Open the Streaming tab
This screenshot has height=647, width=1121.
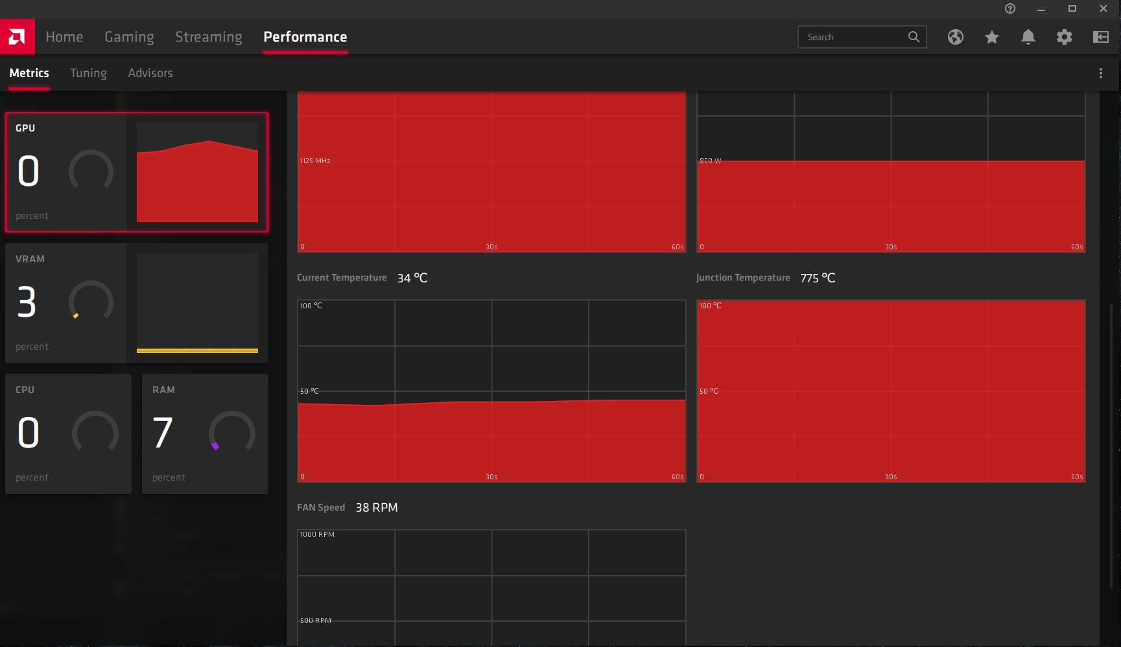tap(208, 37)
